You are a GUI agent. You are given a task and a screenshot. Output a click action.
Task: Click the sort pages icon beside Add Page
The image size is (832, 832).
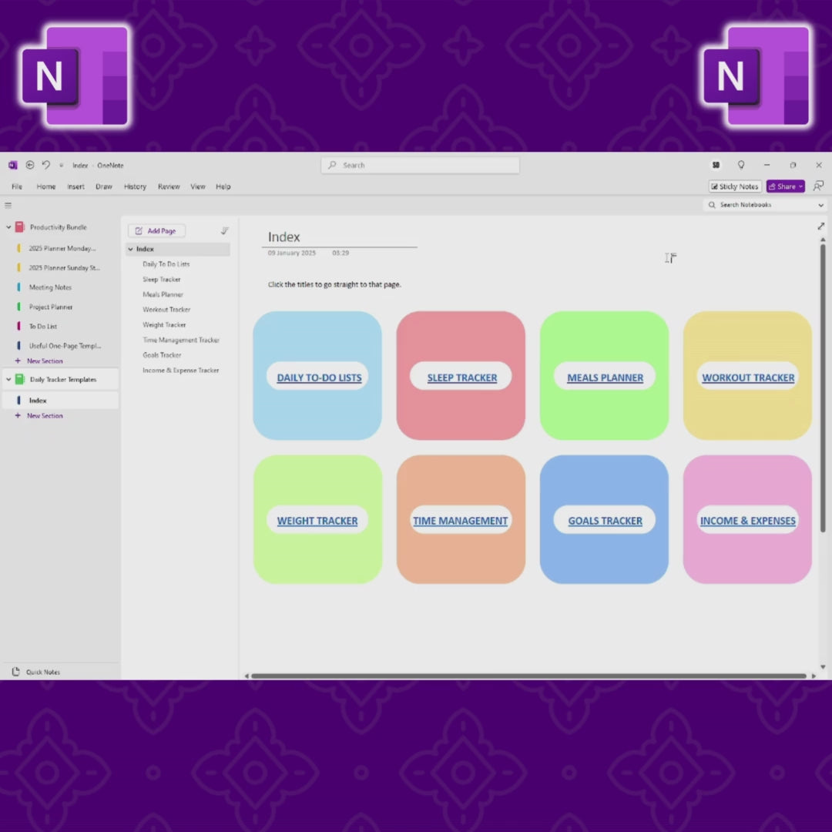pyautogui.click(x=224, y=230)
